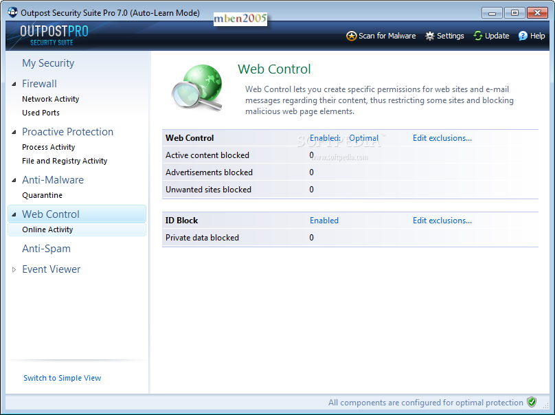
Task: Click Switch to Simple View link
Action: pos(62,378)
